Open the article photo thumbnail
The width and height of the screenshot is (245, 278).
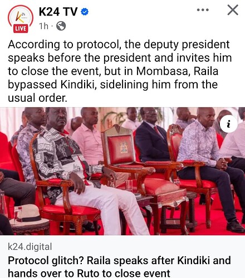122,171
